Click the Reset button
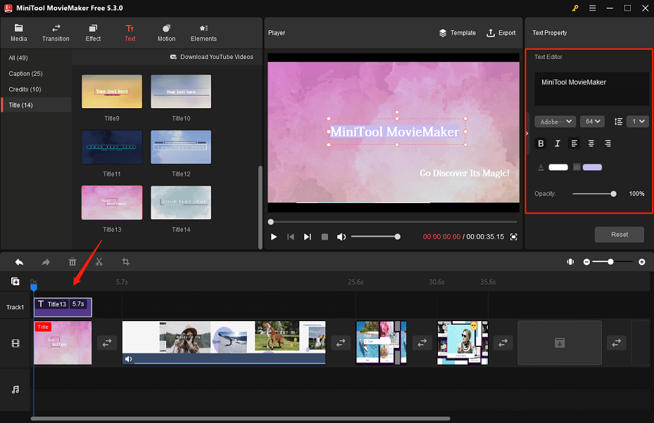The height and width of the screenshot is (423, 654). 620,235
